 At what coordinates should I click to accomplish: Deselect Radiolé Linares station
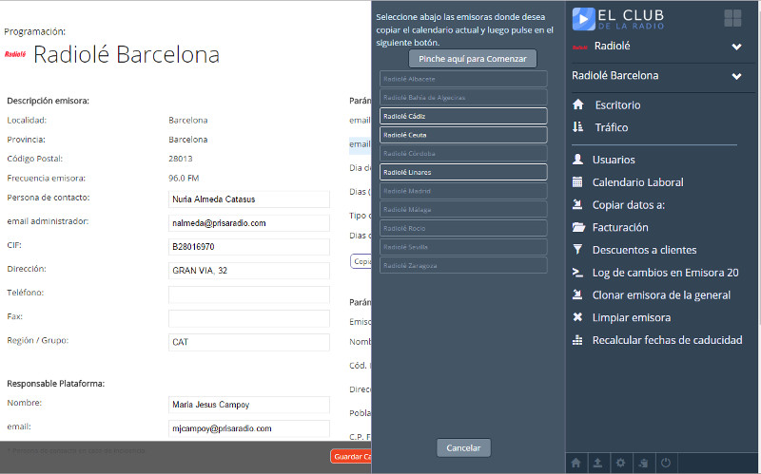463,172
